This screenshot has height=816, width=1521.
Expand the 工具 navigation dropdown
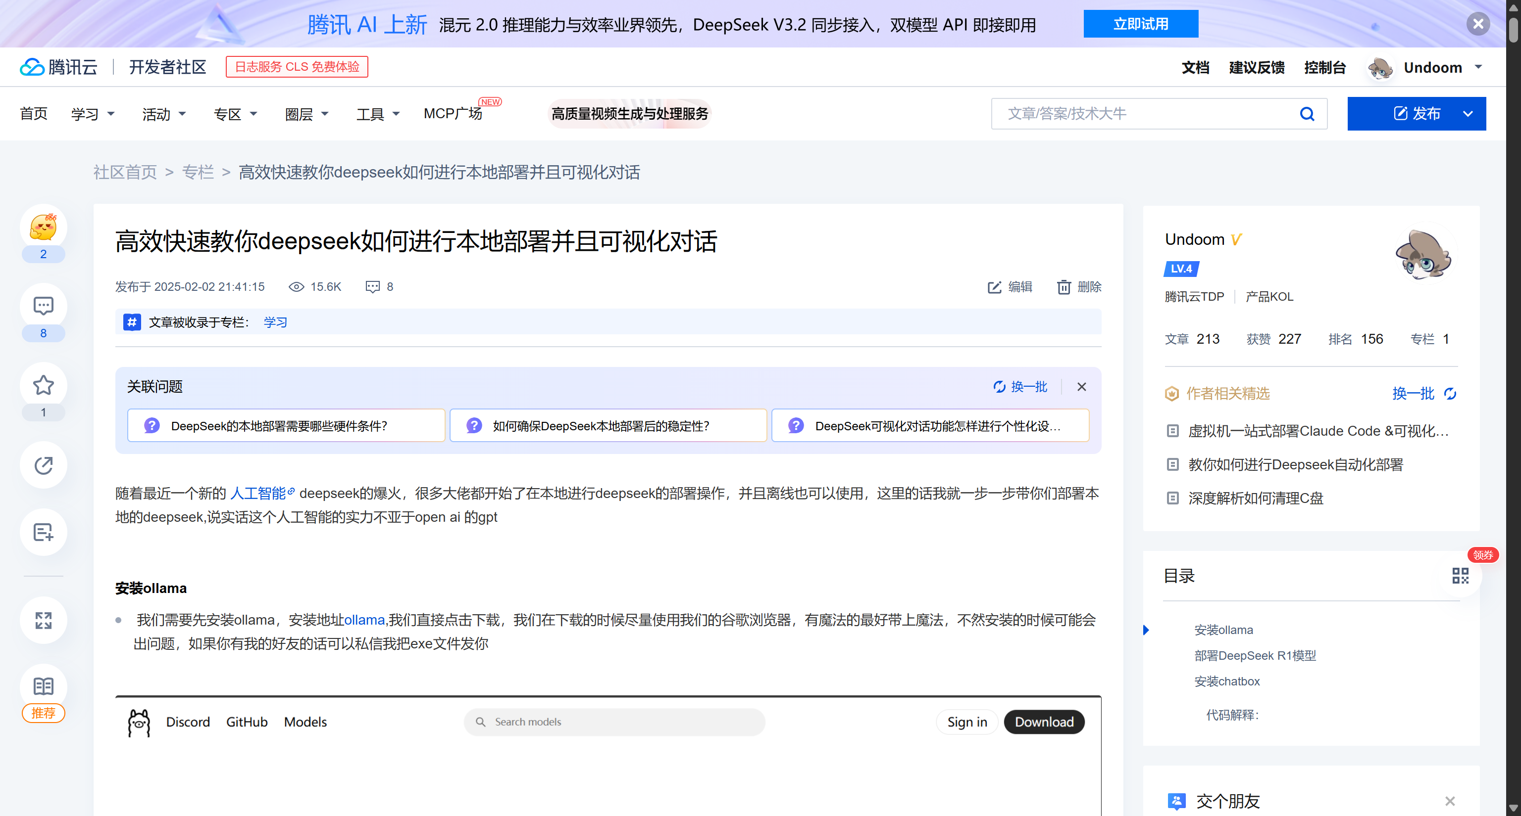coord(378,114)
